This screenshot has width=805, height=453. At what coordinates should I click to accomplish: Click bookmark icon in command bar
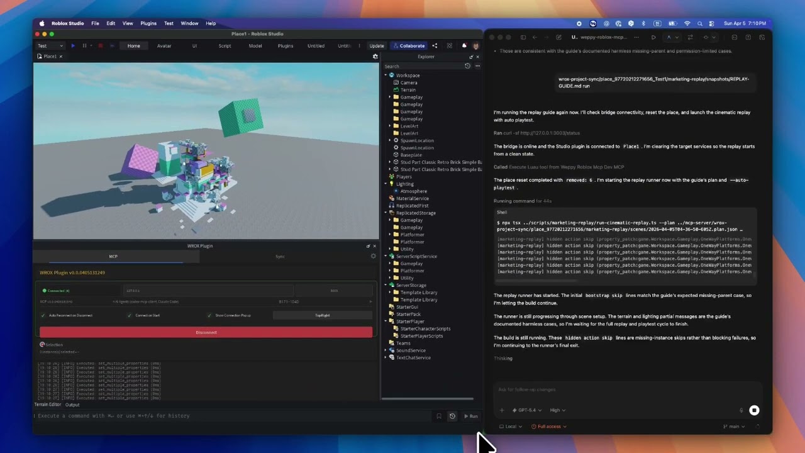[x=439, y=416]
